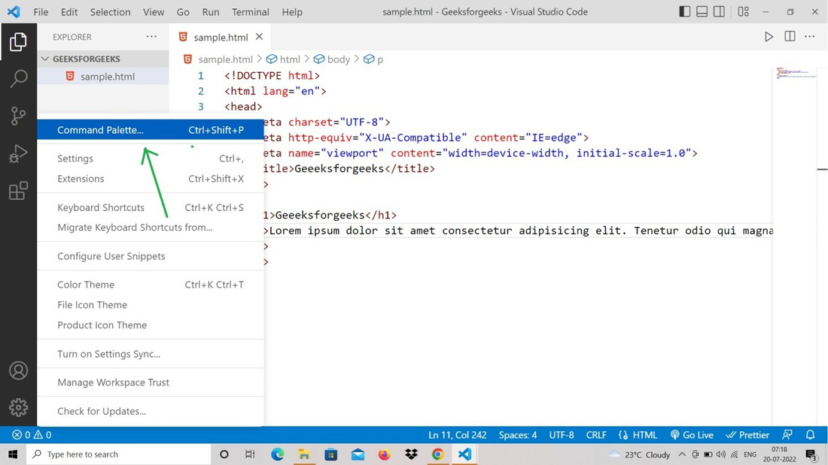Toggle the secondary sidebar layout button
This screenshot has height=465, width=828.
719,12
